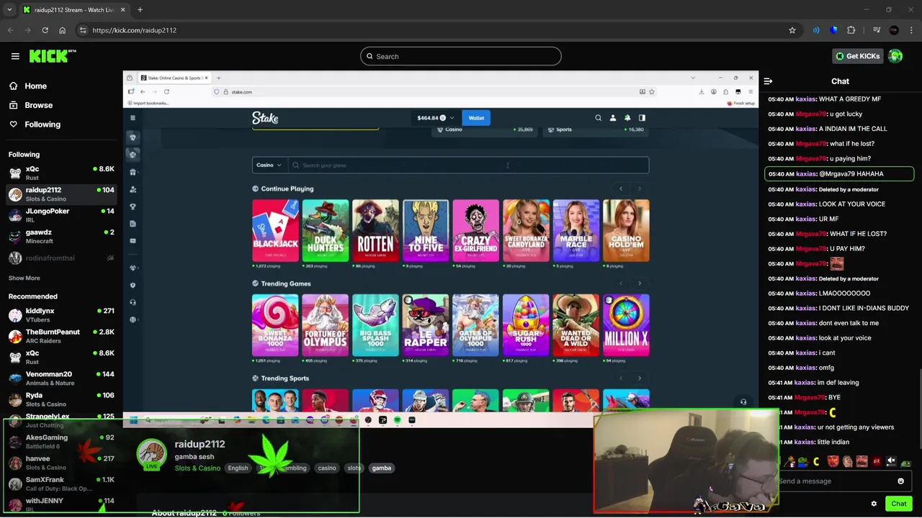Go to browser home page icon

coord(62,30)
